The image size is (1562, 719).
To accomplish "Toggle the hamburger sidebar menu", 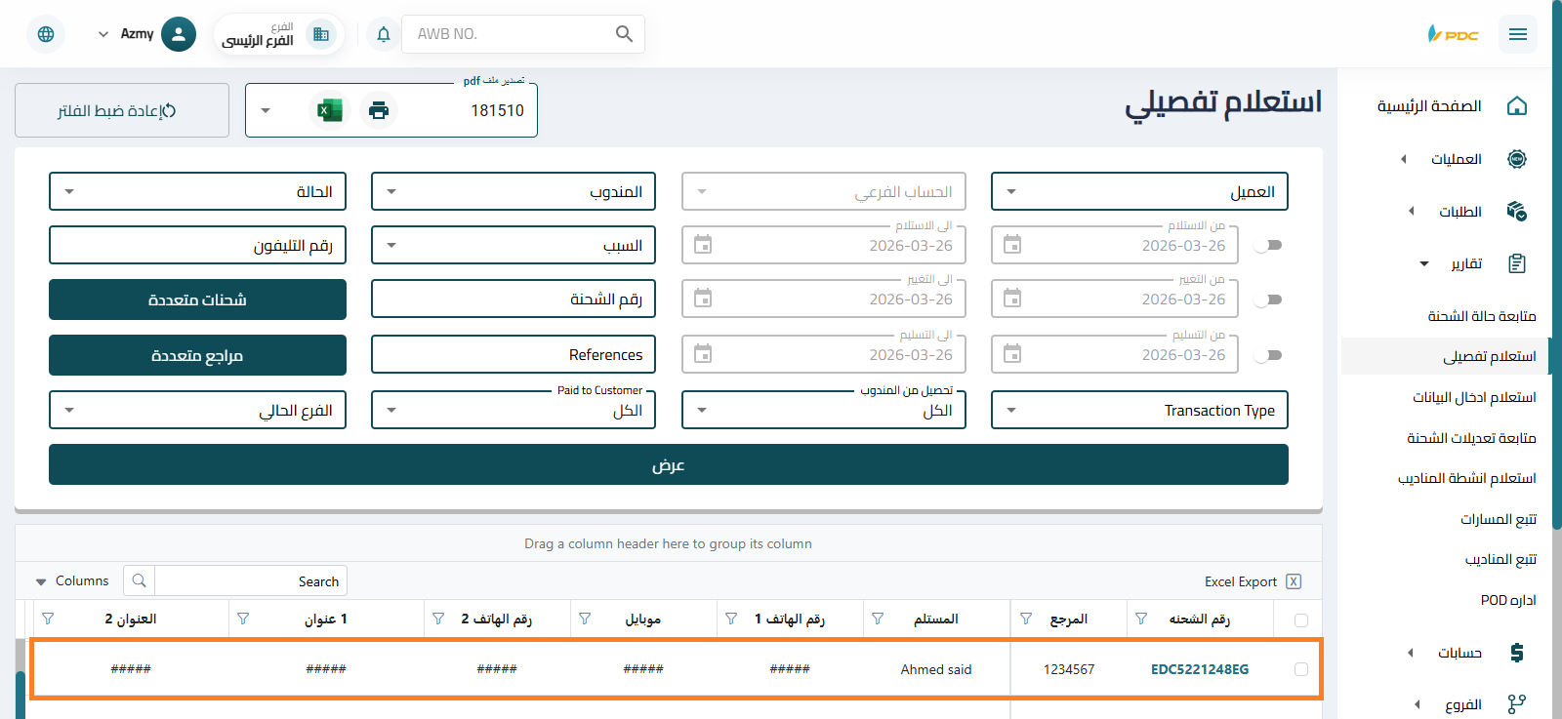I will [1517, 34].
